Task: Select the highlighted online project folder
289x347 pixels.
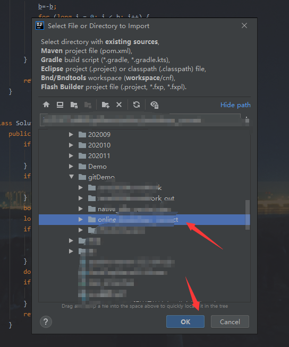Action: pos(144,220)
